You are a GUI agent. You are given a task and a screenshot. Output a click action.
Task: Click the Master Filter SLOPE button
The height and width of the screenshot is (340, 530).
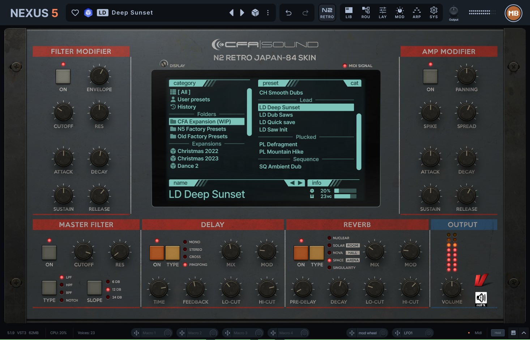pyautogui.click(x=94, y=288)
